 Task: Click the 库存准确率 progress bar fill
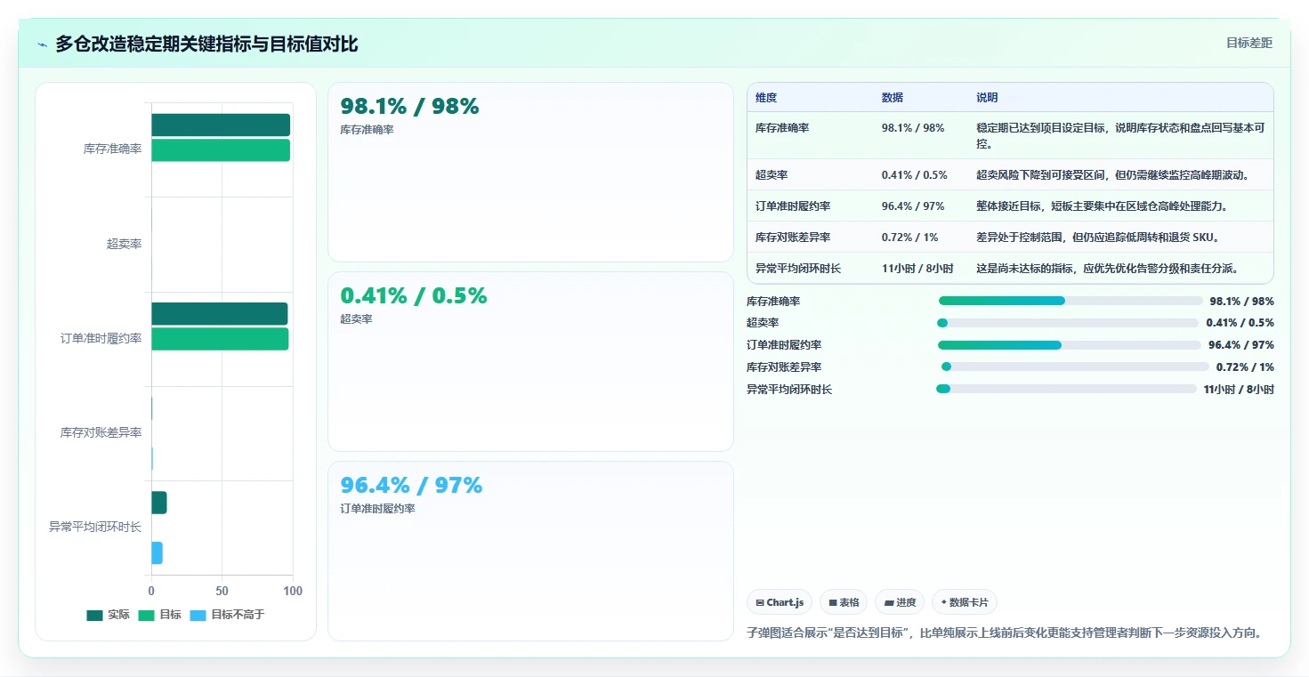point(1002,301)
